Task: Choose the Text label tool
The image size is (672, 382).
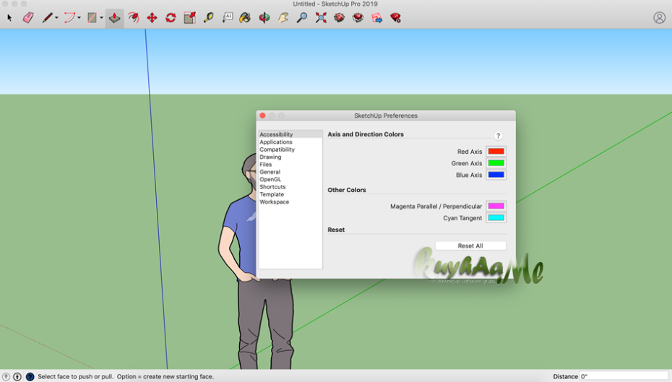Action: coord(227,17)
